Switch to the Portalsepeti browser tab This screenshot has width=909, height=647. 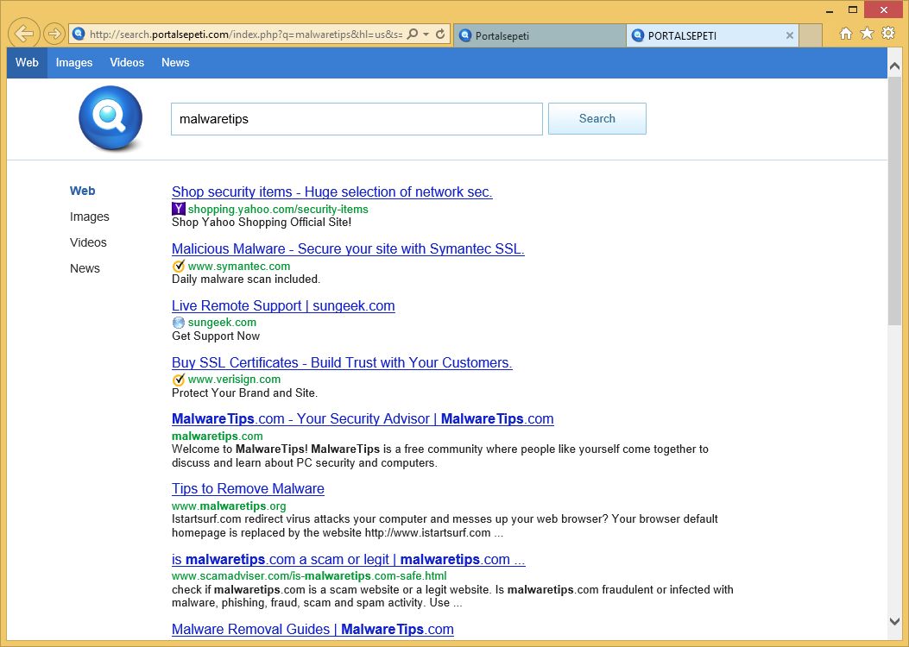pyautogui.click(x=540, y=36)
